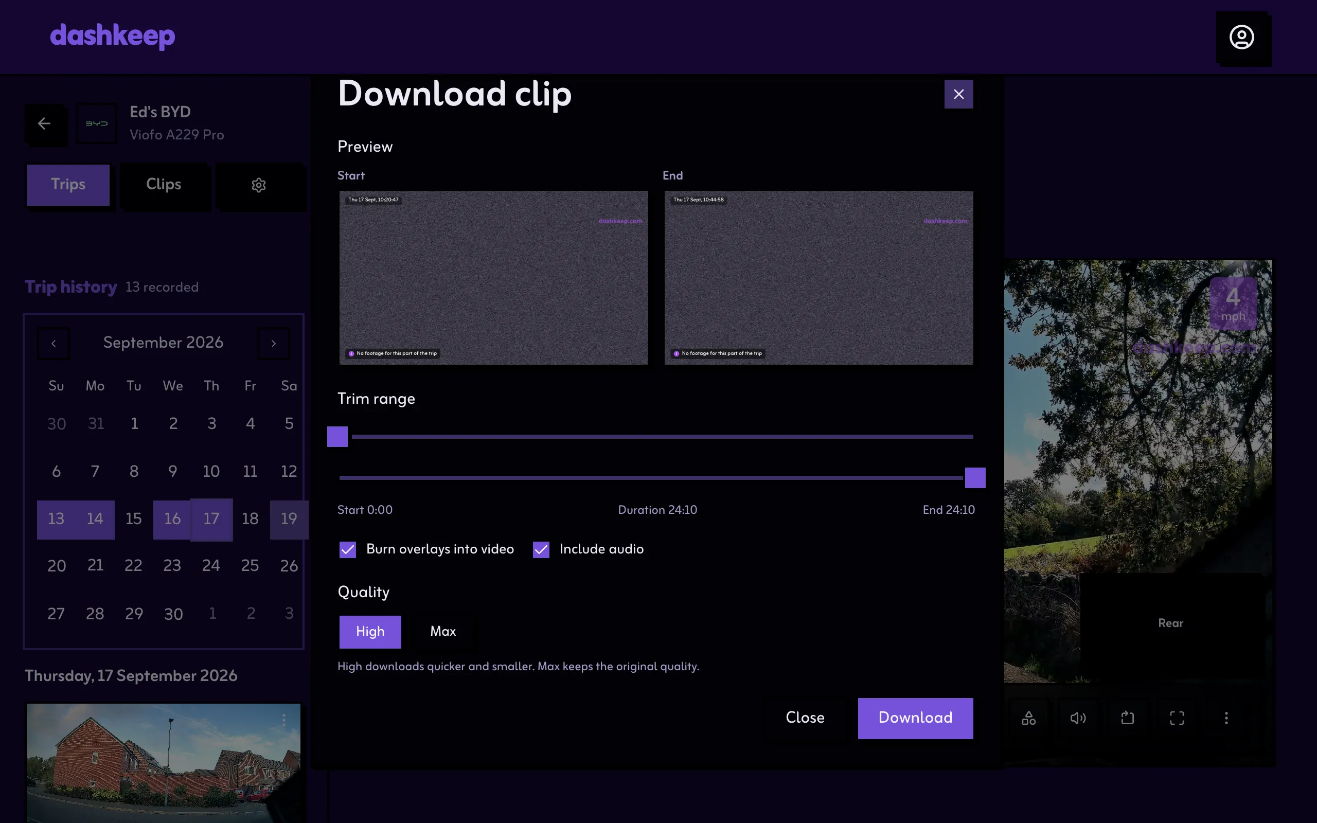Switch to the Trips tab

coord(68,185)
